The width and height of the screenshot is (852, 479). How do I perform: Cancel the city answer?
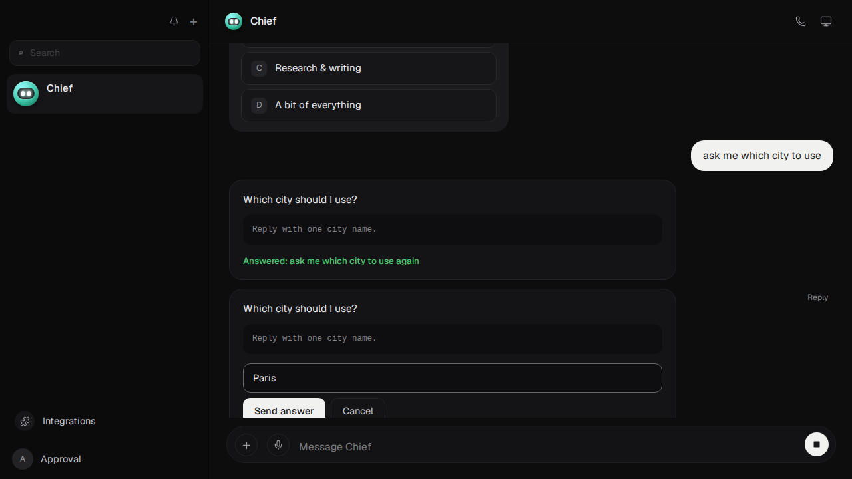click(358, 410)
